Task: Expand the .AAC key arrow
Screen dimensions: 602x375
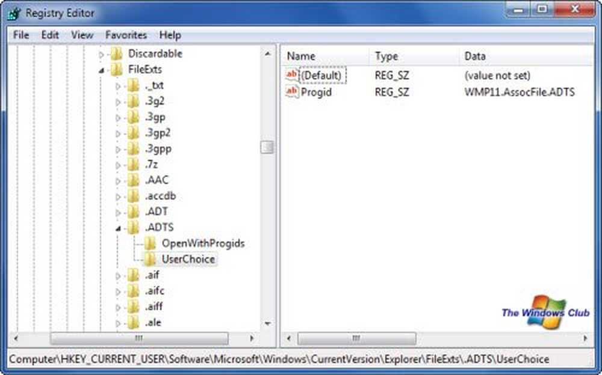Action: click(x=118, y=180)
